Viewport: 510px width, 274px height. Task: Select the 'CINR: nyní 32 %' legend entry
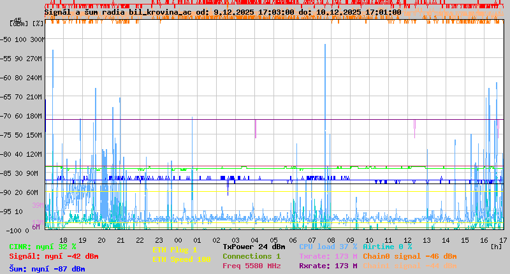(x=43, y=247)
